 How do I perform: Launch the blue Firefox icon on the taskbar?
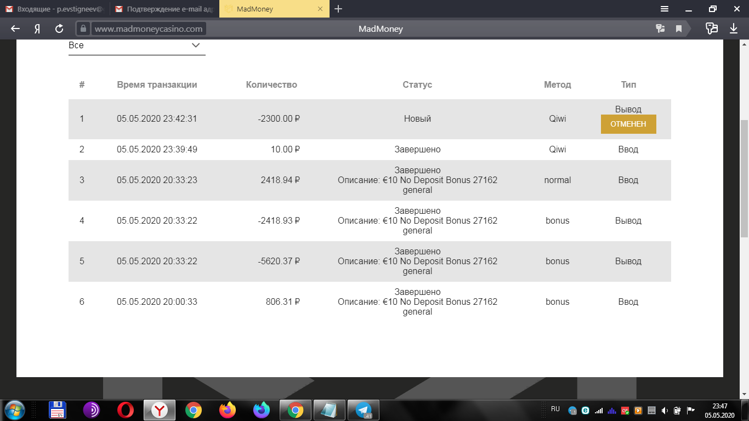coord(262,410)
